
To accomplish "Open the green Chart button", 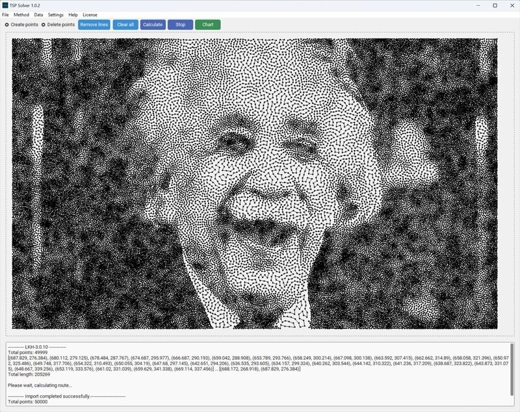I will [207, 25].
